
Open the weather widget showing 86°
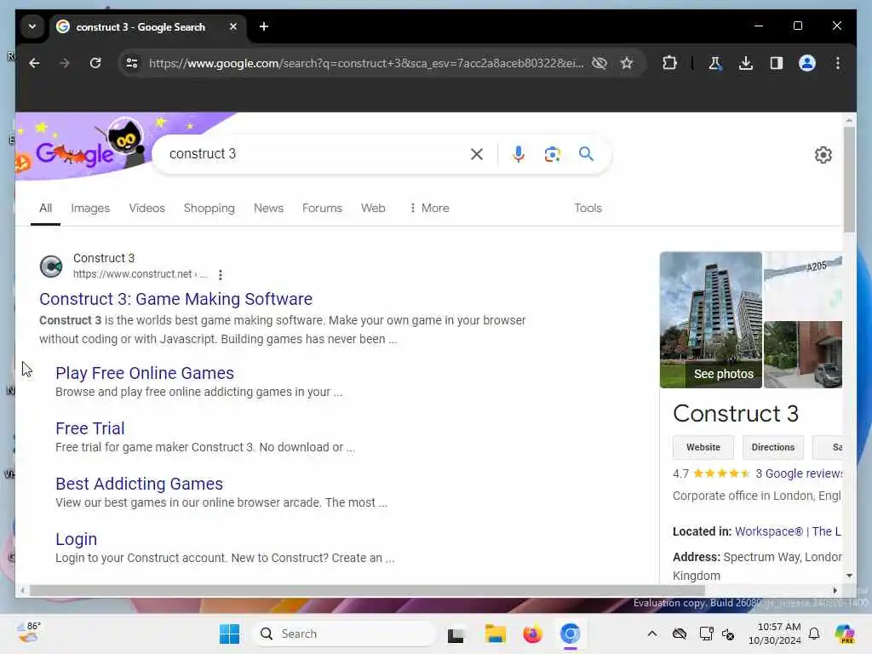tap(29, 633)
